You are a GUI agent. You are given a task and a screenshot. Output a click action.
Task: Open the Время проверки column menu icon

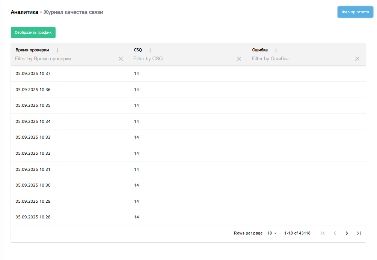point(57,51)
